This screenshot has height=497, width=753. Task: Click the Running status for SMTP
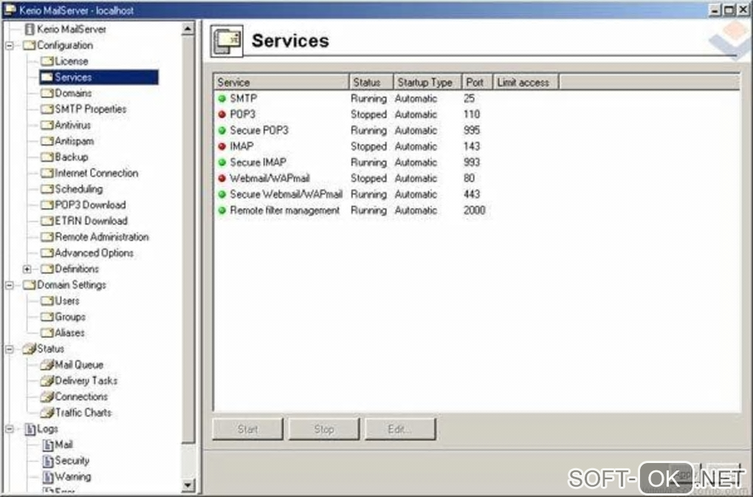tap(369, 98)
